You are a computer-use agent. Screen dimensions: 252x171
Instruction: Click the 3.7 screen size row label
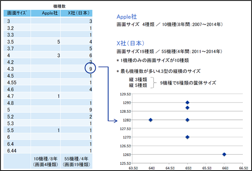[11, 48]
